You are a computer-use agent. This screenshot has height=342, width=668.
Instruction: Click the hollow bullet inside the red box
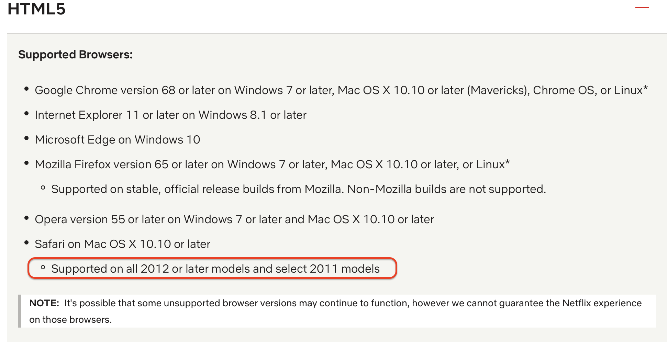[x=43, y=267]
